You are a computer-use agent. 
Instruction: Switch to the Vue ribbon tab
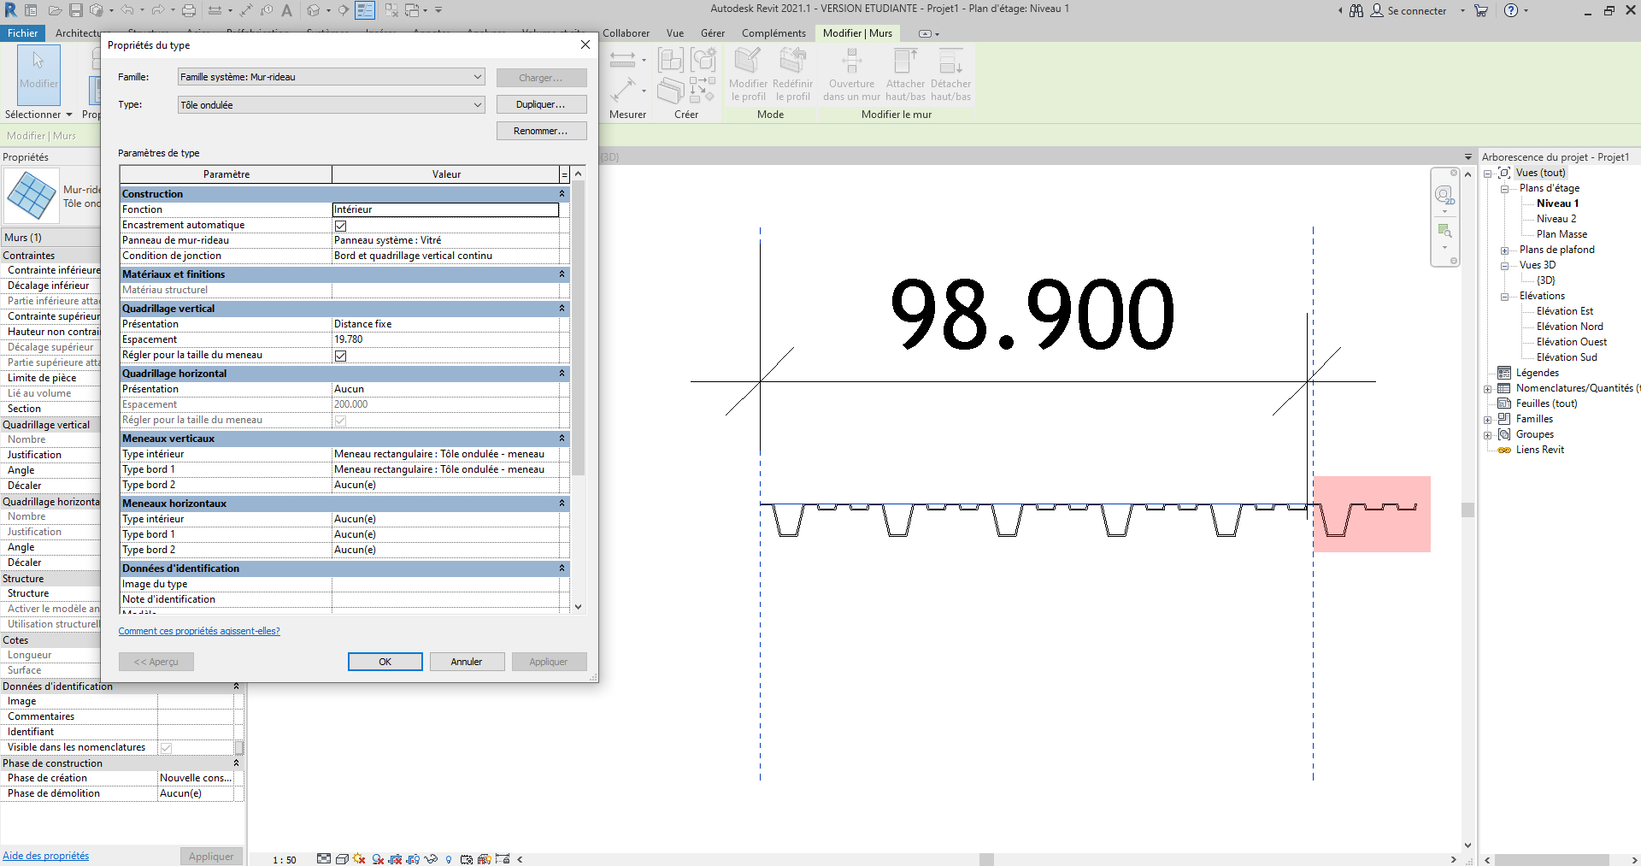[x=675, y=33]
